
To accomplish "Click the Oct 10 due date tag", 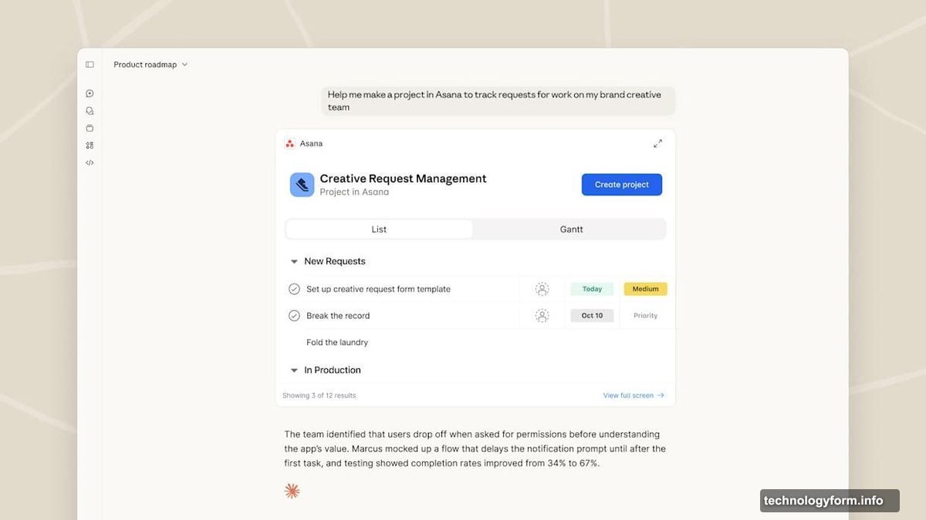I will click(592, 315).
